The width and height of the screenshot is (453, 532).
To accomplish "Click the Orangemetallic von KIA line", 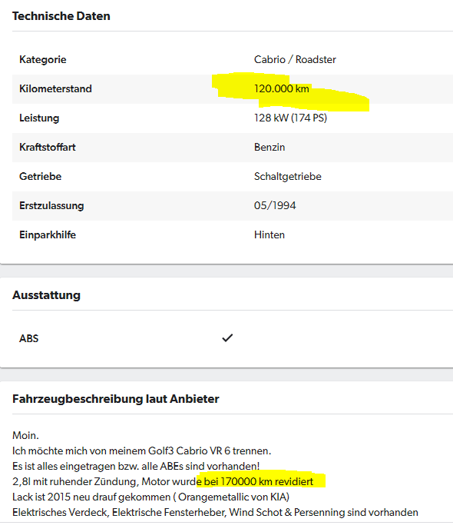I will click(150, 497).
